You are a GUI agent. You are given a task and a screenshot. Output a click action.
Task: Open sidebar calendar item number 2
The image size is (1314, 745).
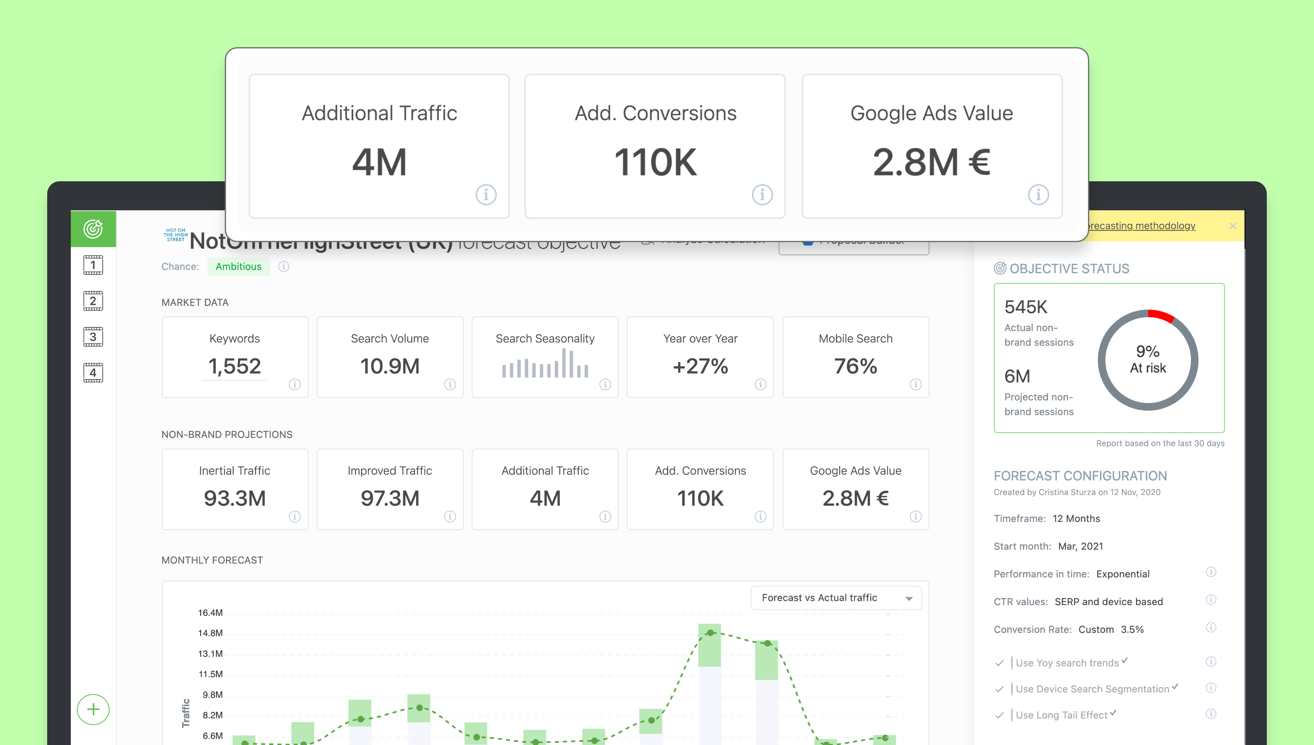(93, 301)
